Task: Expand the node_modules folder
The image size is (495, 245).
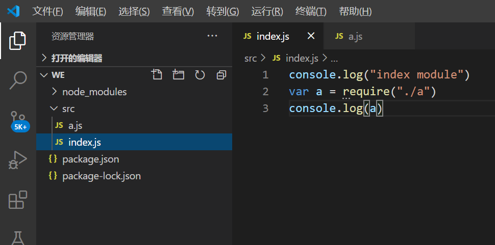Action: [x=94, y=92]
